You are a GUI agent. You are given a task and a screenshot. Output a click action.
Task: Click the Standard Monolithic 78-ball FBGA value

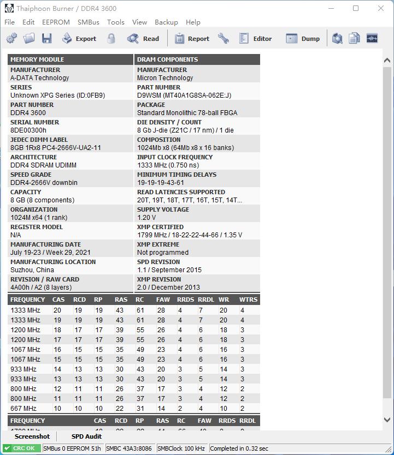click(x=187, y=112)
